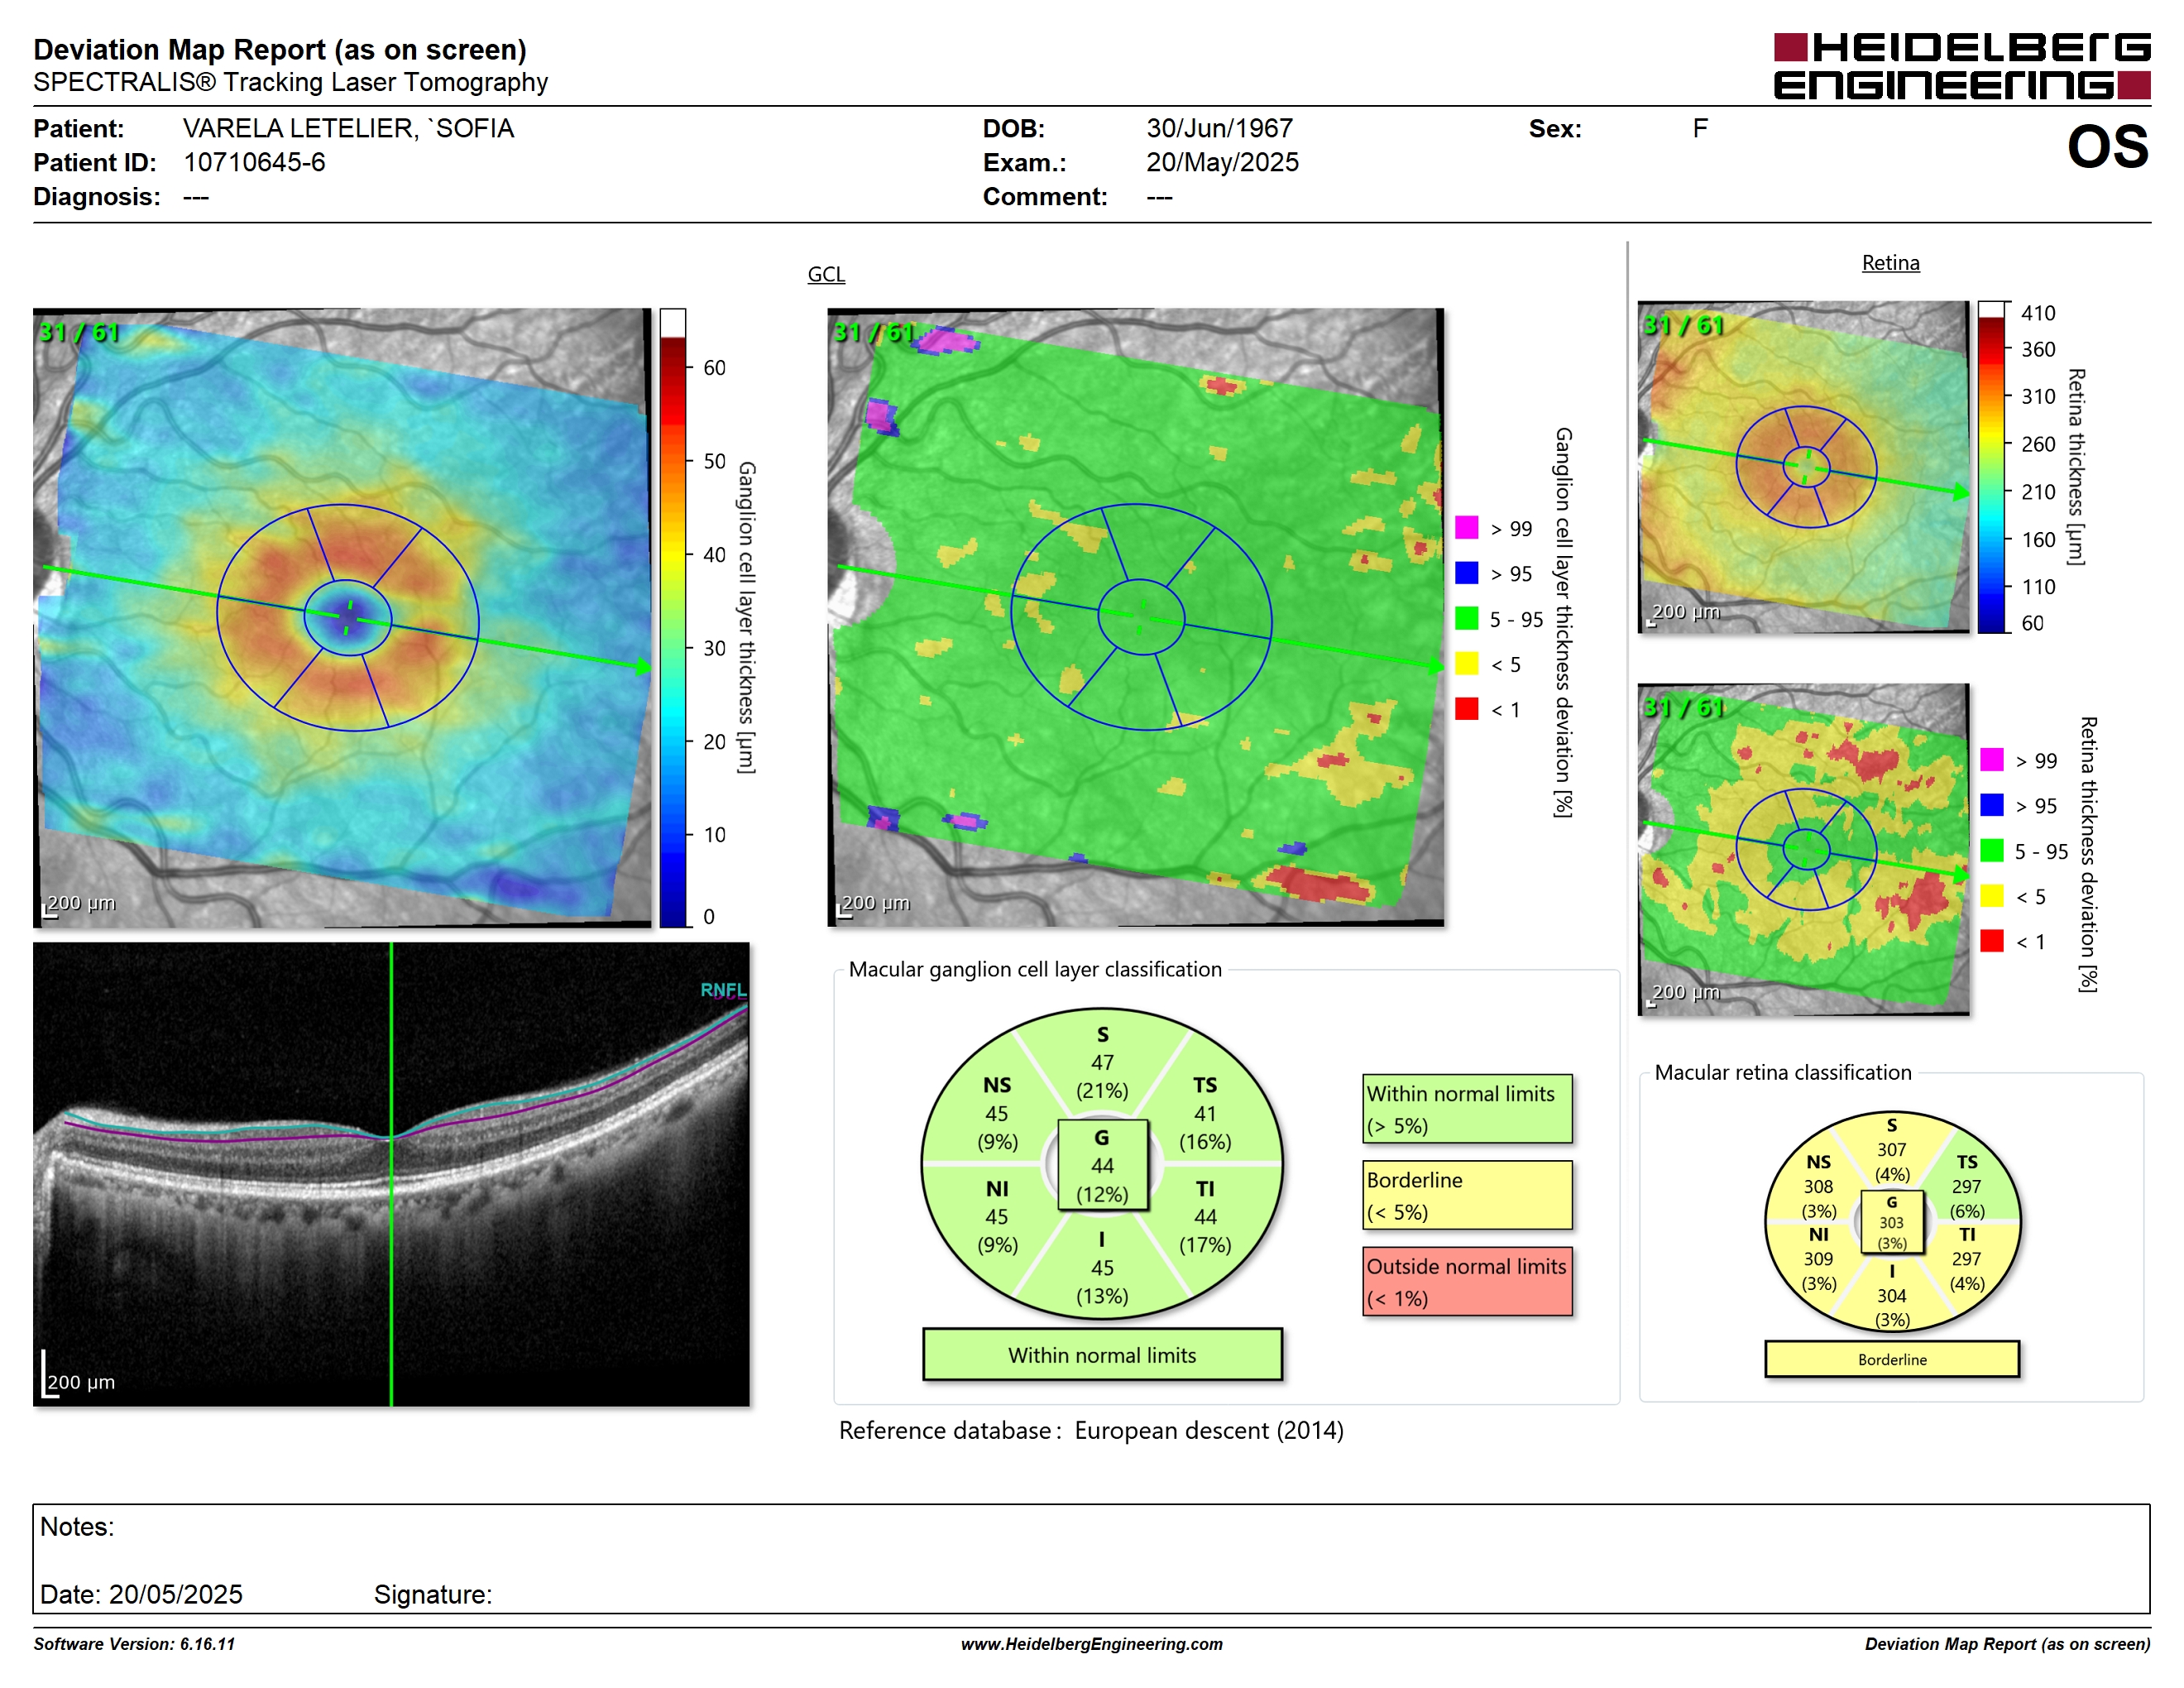
Task: Click the retina TS sector percentage (6%)
Action: 1967,1211
